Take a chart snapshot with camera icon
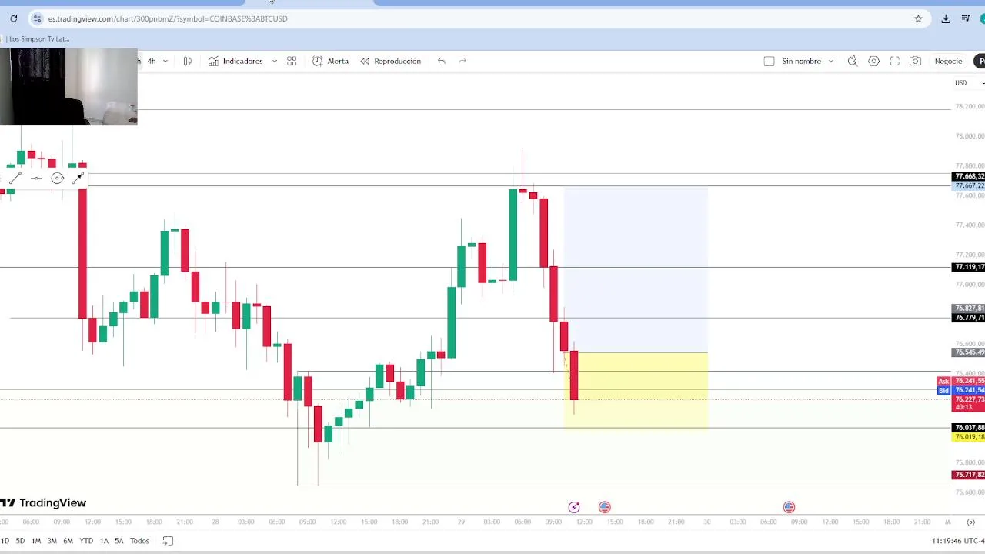 coord(915,61)
